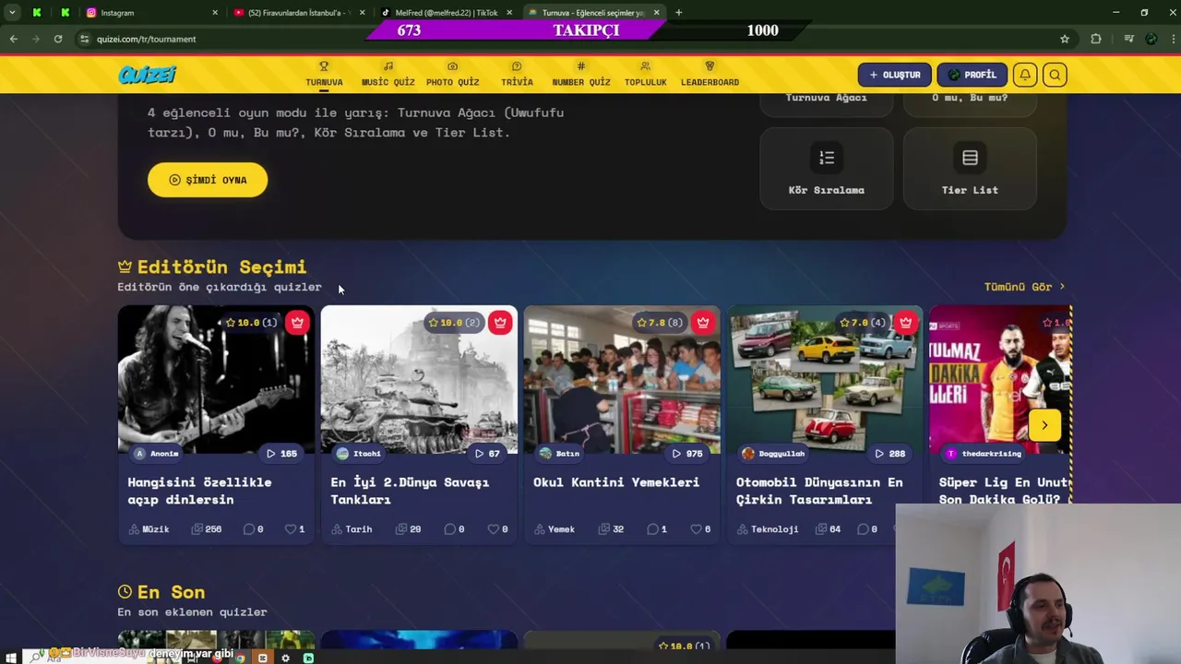Reload the page with the refresh icon
The image size is (1181, 664).
tap(57, 39)
